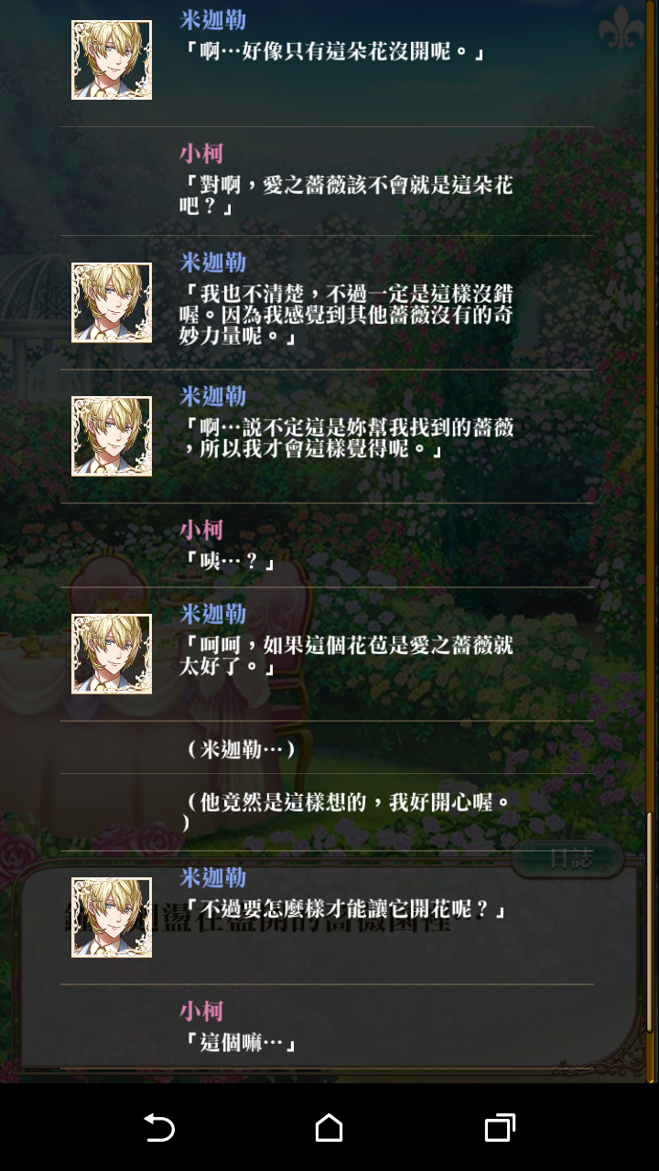Viewport: 659px width, 1171px height.
Task: Click the dialogue text 我也不清楚，不過一定是這樣沒錯喔
Action: pos(346,316)
